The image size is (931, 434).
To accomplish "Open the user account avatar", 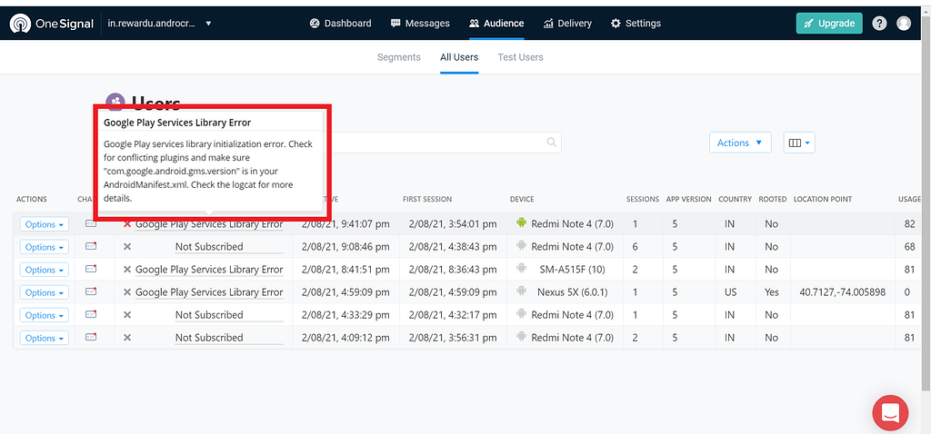I will (x=904, y=23).
